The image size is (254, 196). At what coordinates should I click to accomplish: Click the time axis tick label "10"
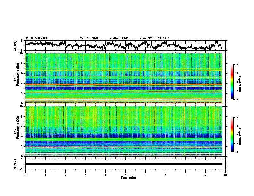[x=225, y=175]
